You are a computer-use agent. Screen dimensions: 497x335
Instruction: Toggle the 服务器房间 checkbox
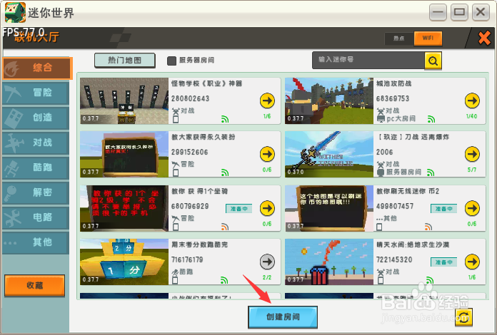[171, 61]
